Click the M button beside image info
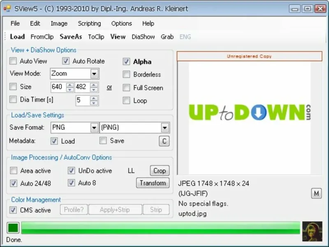Screen dimensions: 329x247 pyautogui.click(x=316, y=193)
